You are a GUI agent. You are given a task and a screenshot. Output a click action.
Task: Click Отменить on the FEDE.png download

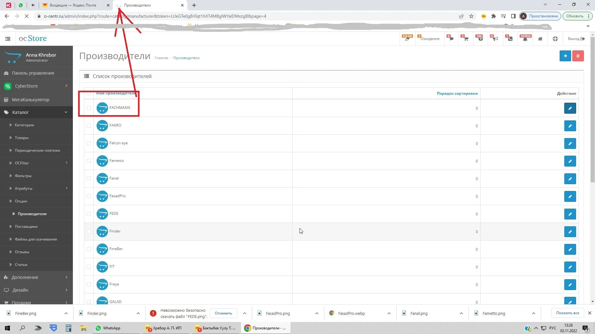[x=223, y=313]
